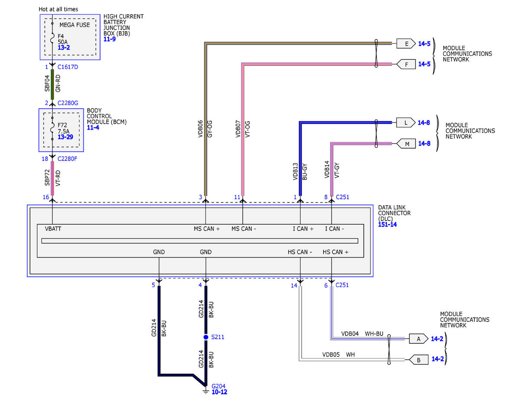Select the off-page arrow labeled F
Image resolution: width=520 pixels, height=402 pixels.
pos(406,64)
